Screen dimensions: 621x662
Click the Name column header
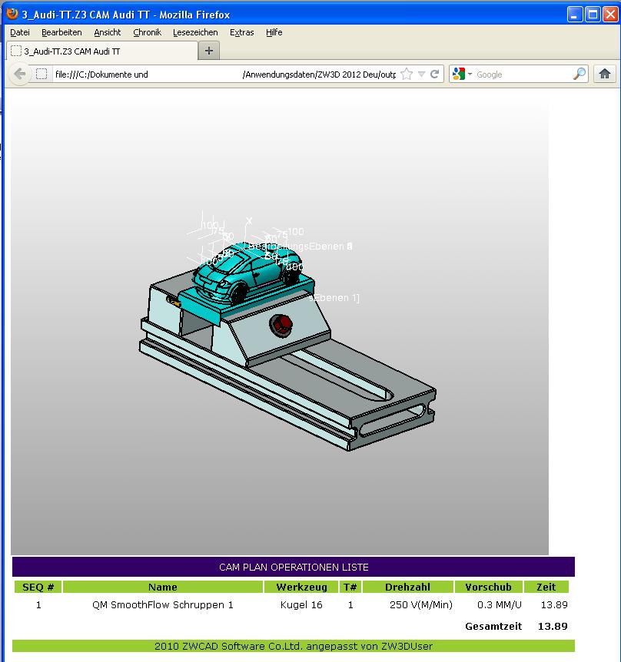pos(163,587)
